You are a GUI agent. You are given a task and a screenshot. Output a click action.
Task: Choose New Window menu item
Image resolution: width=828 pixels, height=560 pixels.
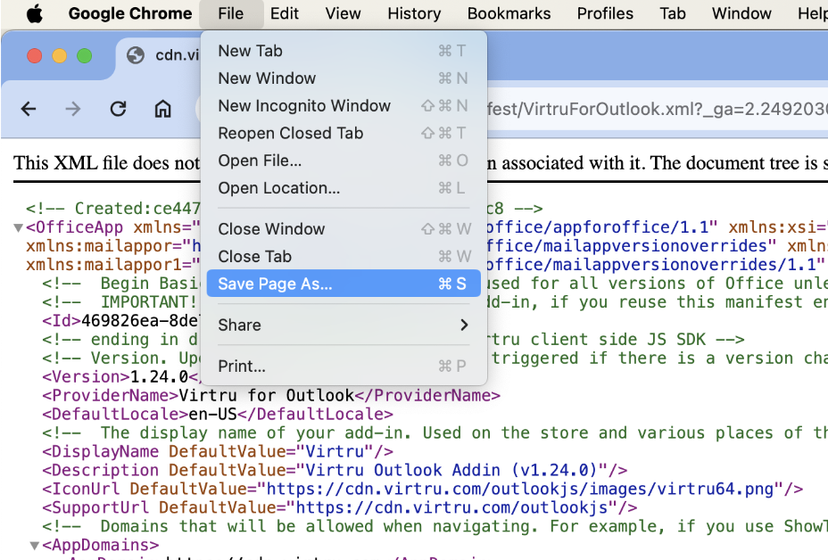click(x=344, y=78)
